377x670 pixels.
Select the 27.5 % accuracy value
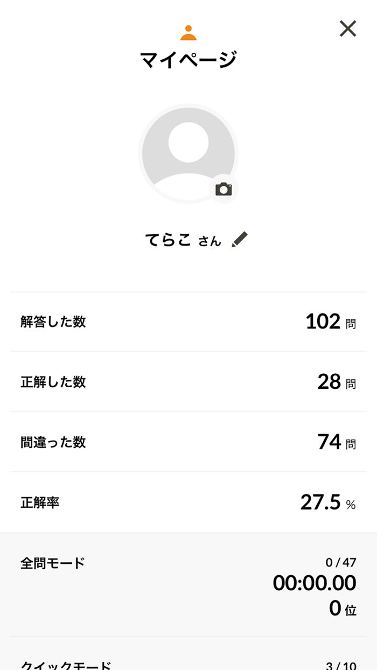point(326,502)
